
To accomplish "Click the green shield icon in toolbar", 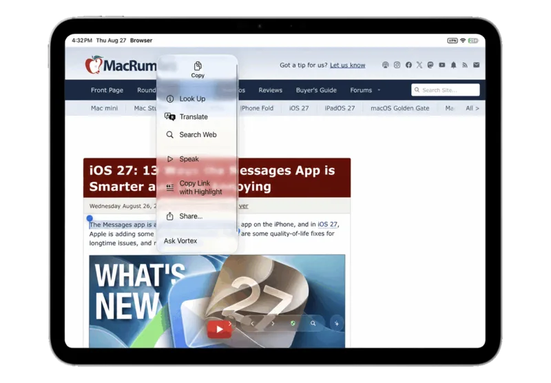I will [293, 323].
